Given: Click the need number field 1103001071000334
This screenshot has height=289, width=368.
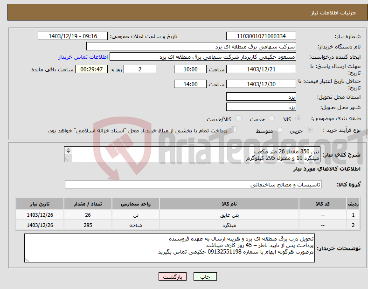Looking at the screenshot, I should tap(261, 36).
